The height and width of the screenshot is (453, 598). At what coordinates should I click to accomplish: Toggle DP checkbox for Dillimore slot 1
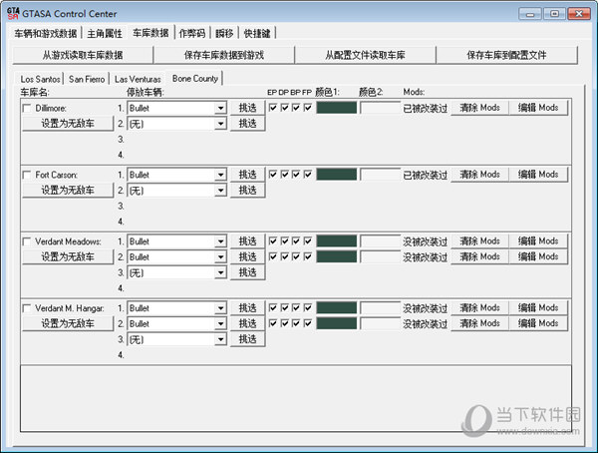tap(284, 108)
